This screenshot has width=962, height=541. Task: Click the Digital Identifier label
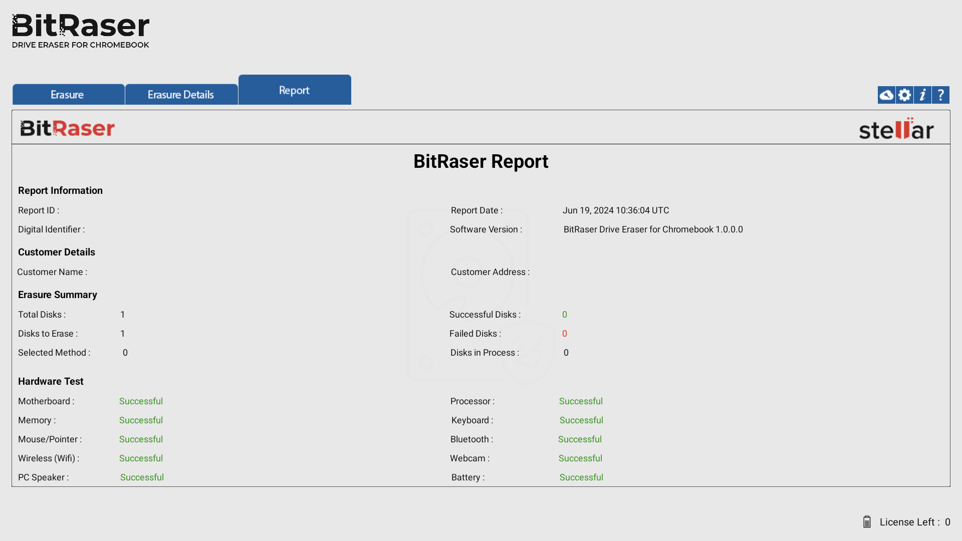tap(51, 229)
